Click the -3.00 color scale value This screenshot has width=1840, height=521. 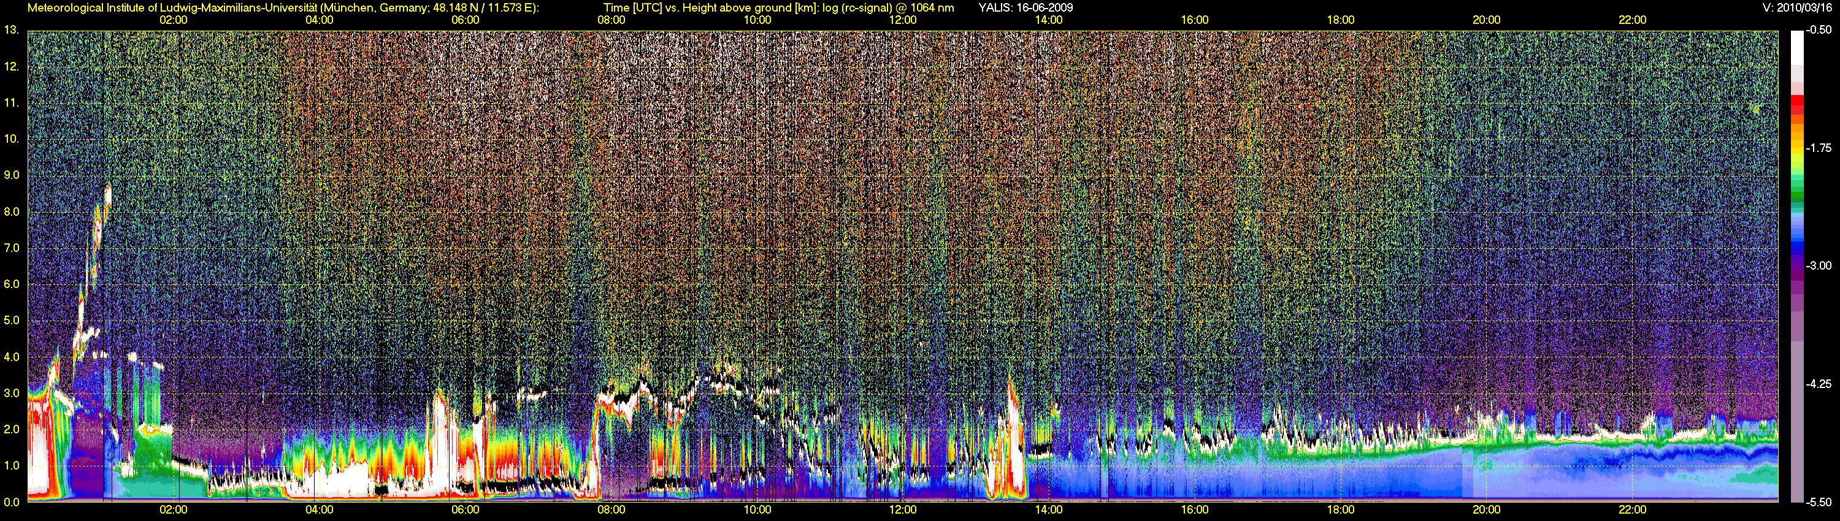[x=1819, y=265]
